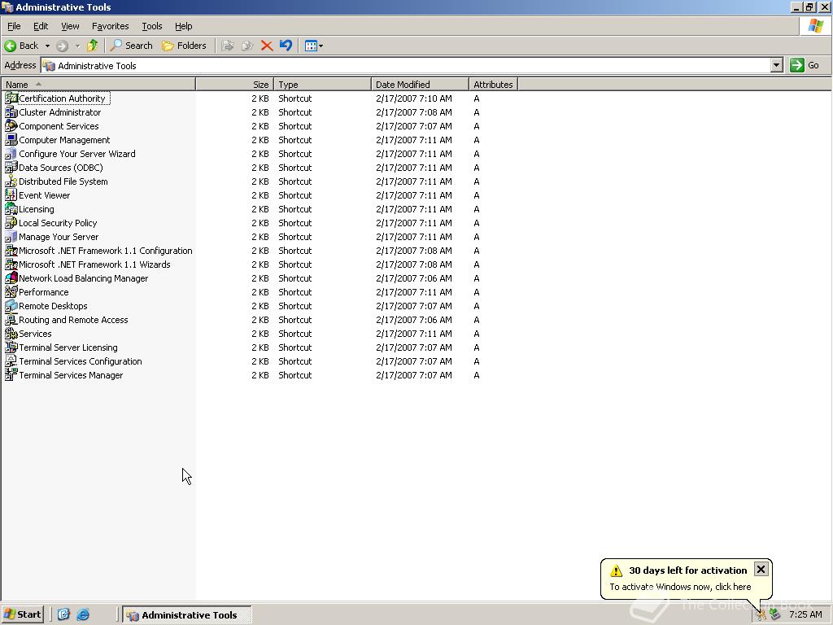Screen dimensions: 833x625
Task: Click the Manage Your Server icon
Action: pos(11,237)
